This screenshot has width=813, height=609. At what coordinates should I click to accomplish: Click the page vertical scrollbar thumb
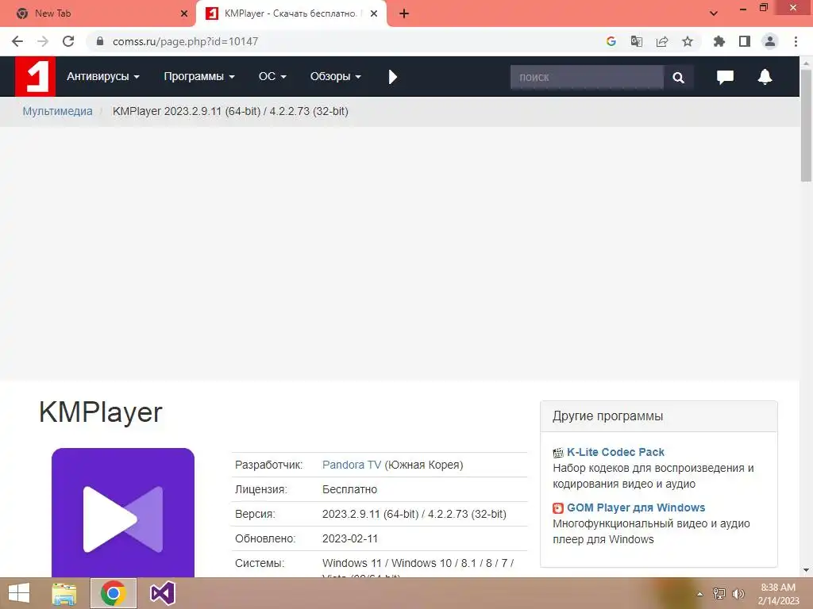pos(807,124)
